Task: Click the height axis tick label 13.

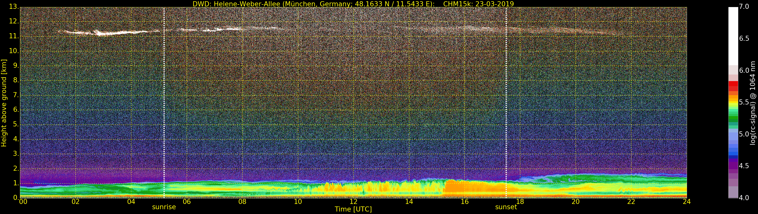Action: [x=14, y=7]
